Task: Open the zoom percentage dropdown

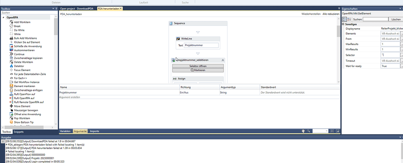Action: pos(326,131)
